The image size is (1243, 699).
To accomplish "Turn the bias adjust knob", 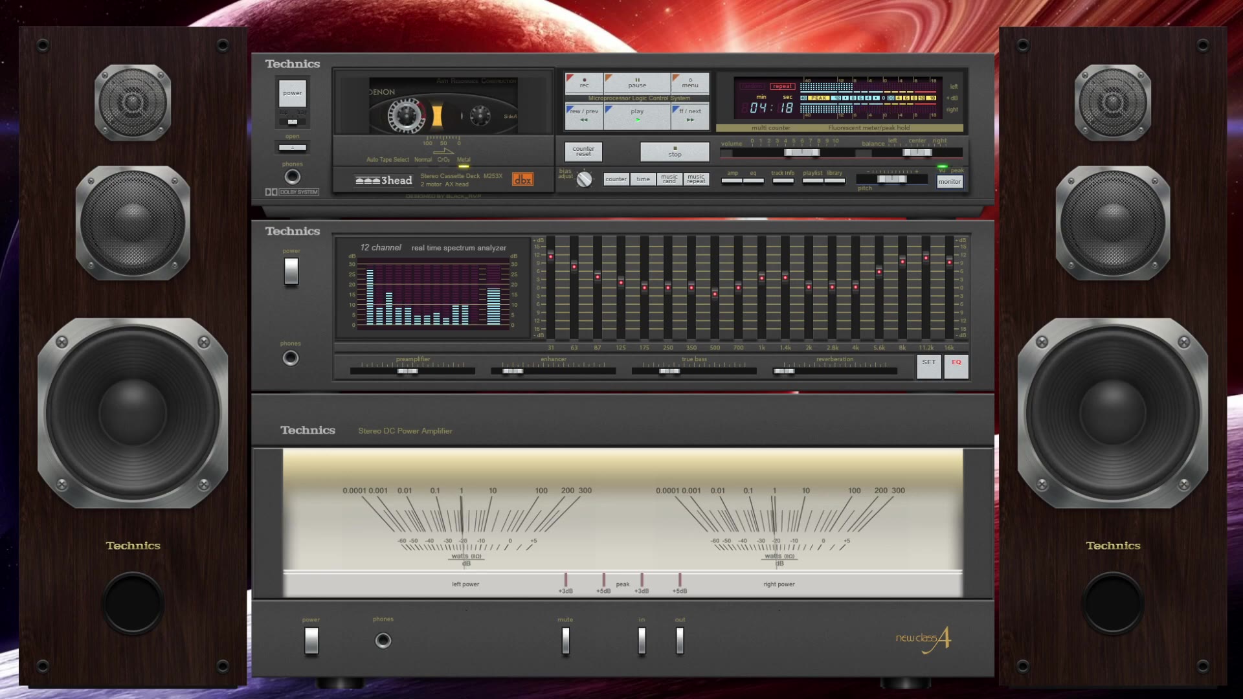I will 584,179.
